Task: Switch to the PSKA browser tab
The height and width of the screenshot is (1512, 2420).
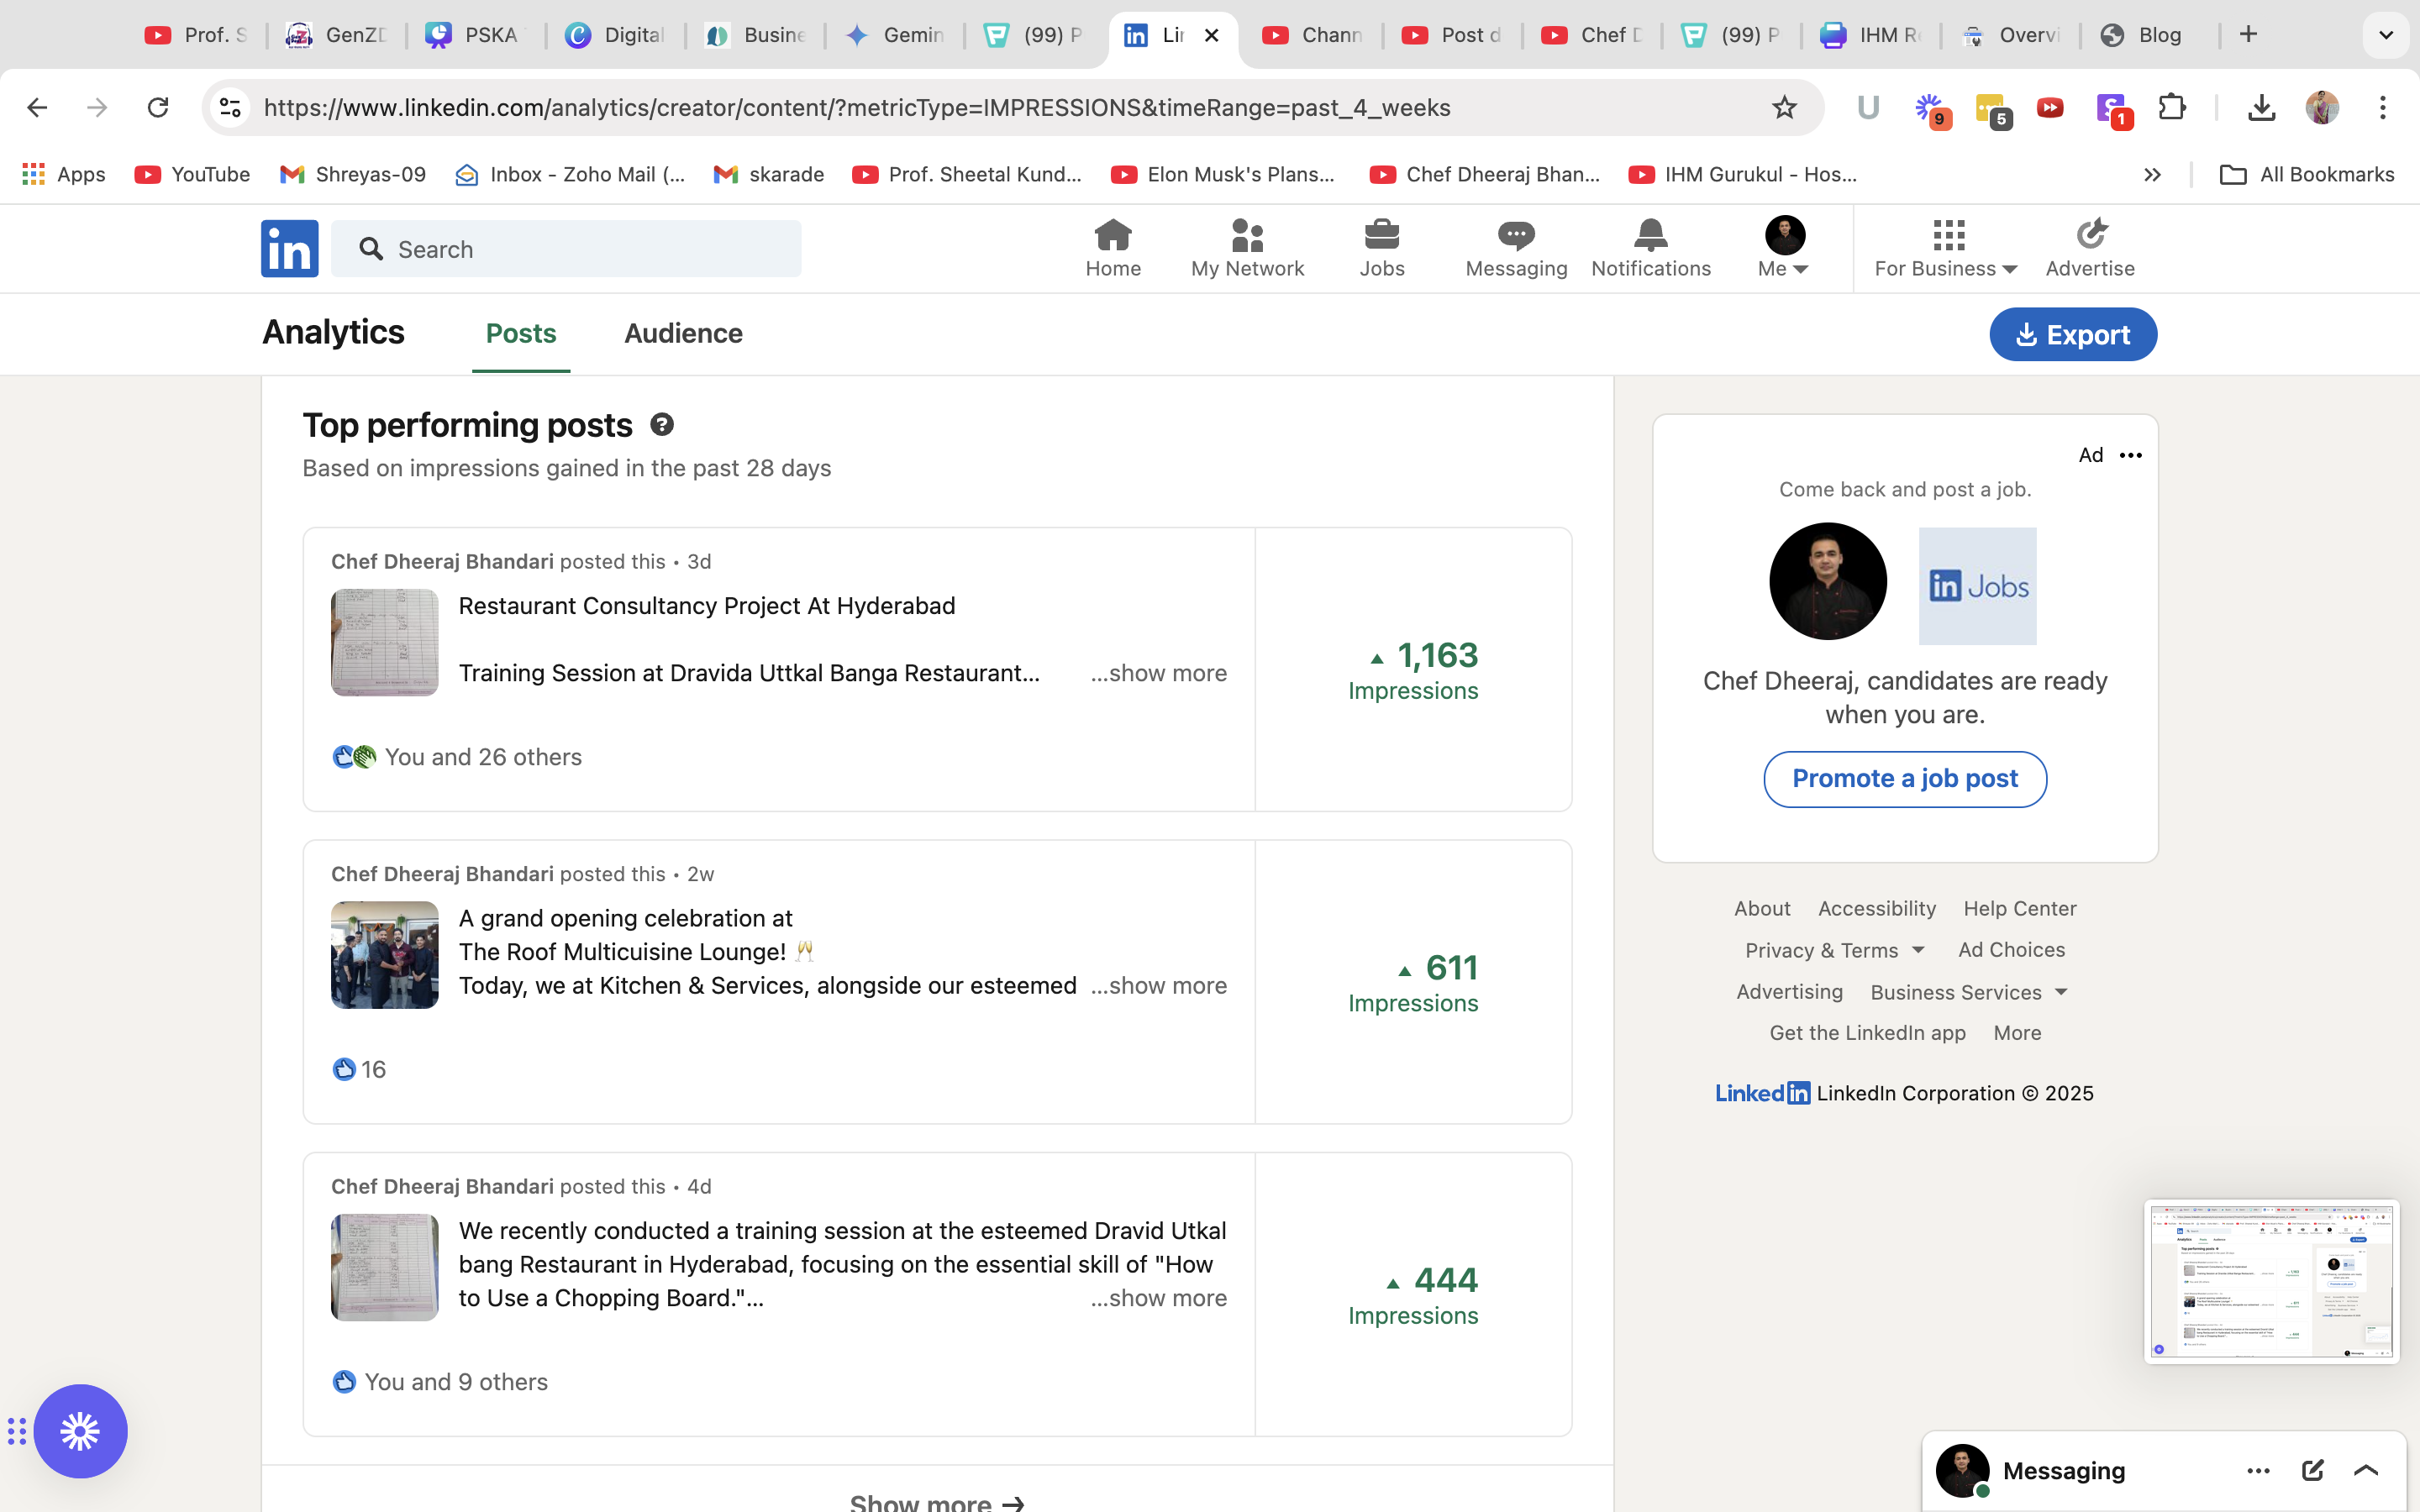Action: pyautogui.click(x=473, y=35)
